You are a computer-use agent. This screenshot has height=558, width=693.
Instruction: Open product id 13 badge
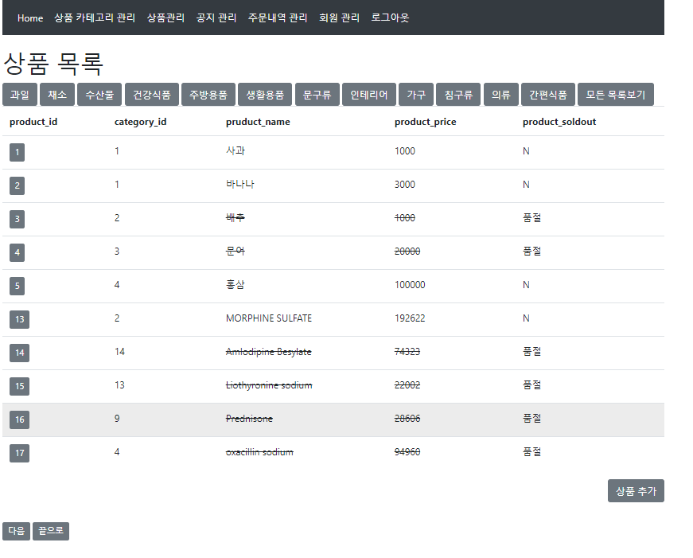(19, 320)
